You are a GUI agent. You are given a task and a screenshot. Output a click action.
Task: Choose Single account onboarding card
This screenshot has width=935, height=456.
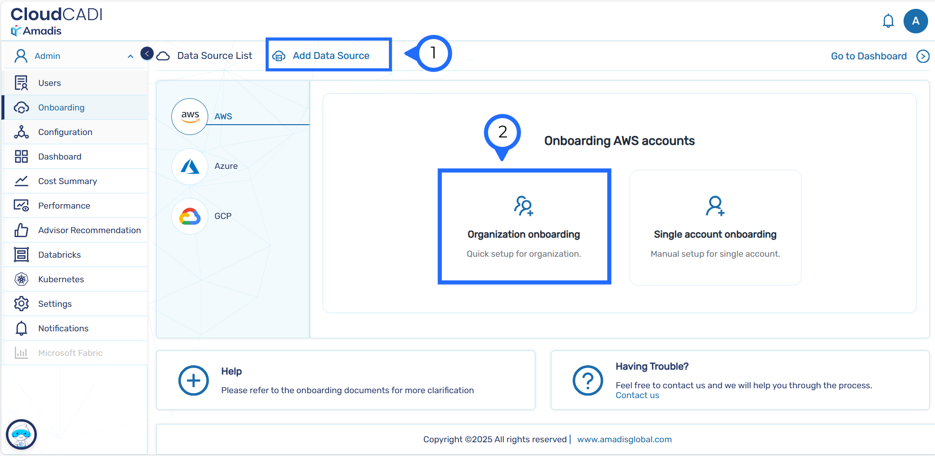[x=715, y=228]
